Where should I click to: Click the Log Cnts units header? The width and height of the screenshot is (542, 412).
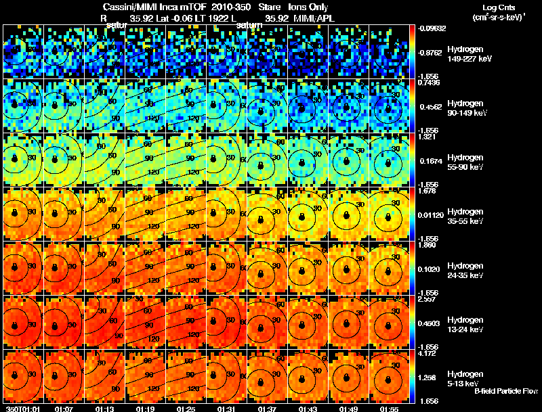pyautogui.click(x=499, y=12)
